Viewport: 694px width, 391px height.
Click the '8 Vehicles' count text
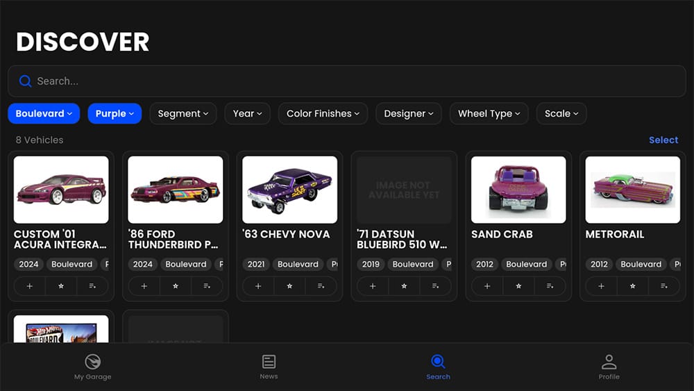[x=40, y=140]
